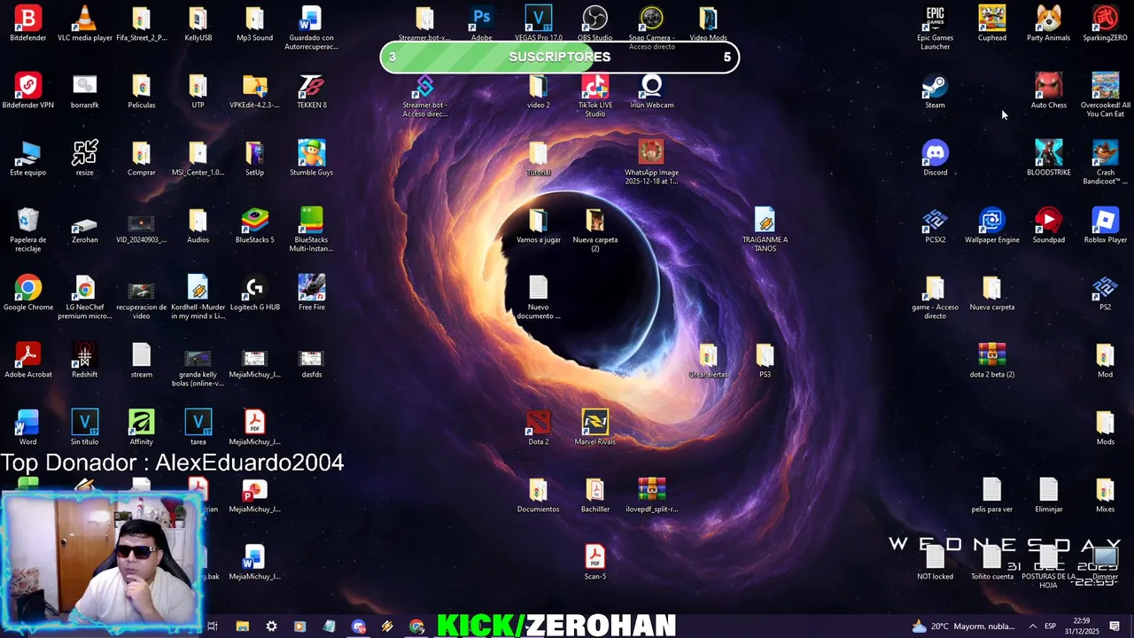This screenshot has width=1134, height=638.
Task: Select the Word desktop shortcut
Action: point(28,428)
